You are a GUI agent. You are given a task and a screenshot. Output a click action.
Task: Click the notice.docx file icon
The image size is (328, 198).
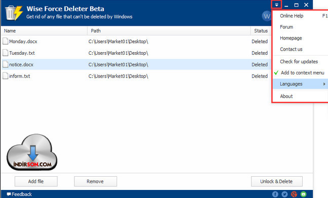pos(6,64)
